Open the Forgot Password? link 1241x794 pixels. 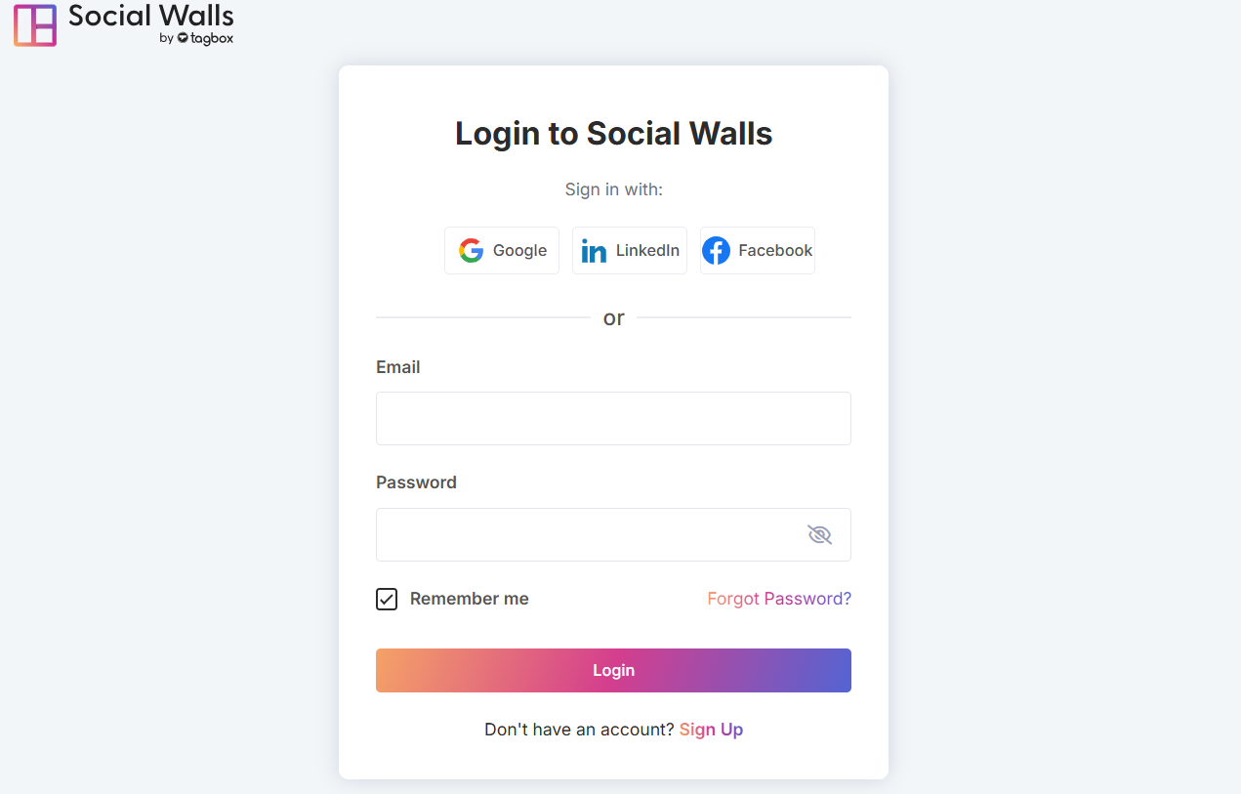[779, 599]
